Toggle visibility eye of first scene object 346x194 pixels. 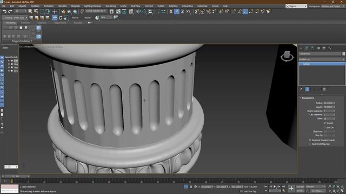point(9,61)
